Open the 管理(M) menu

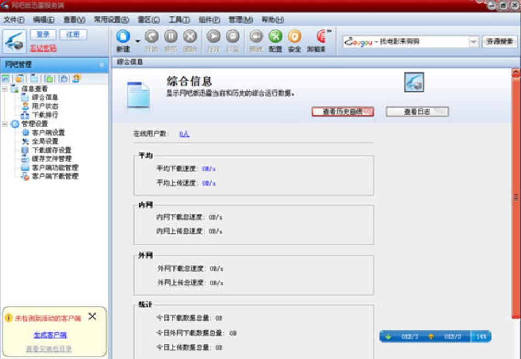(240, 20)
